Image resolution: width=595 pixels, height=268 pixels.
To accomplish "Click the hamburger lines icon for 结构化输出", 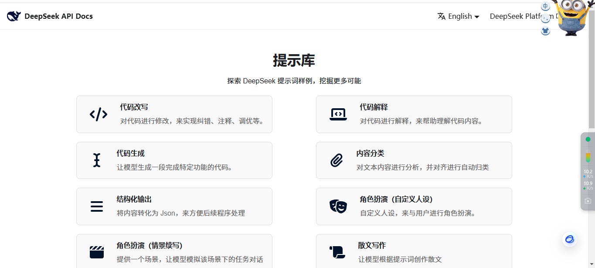I will coord(97,206).
